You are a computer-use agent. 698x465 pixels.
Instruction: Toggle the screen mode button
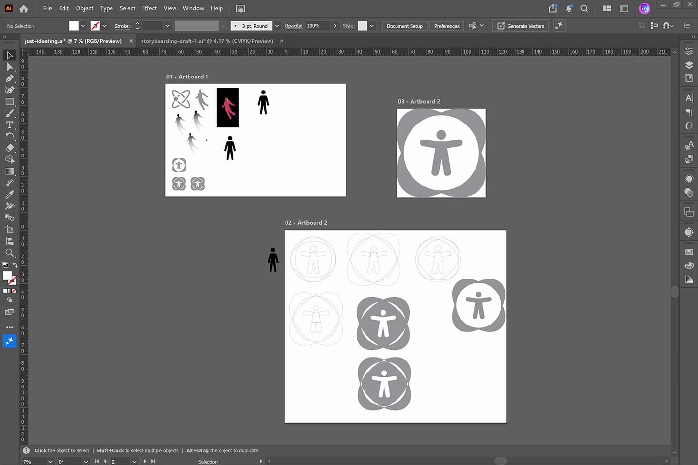click(x=10, y=312)
